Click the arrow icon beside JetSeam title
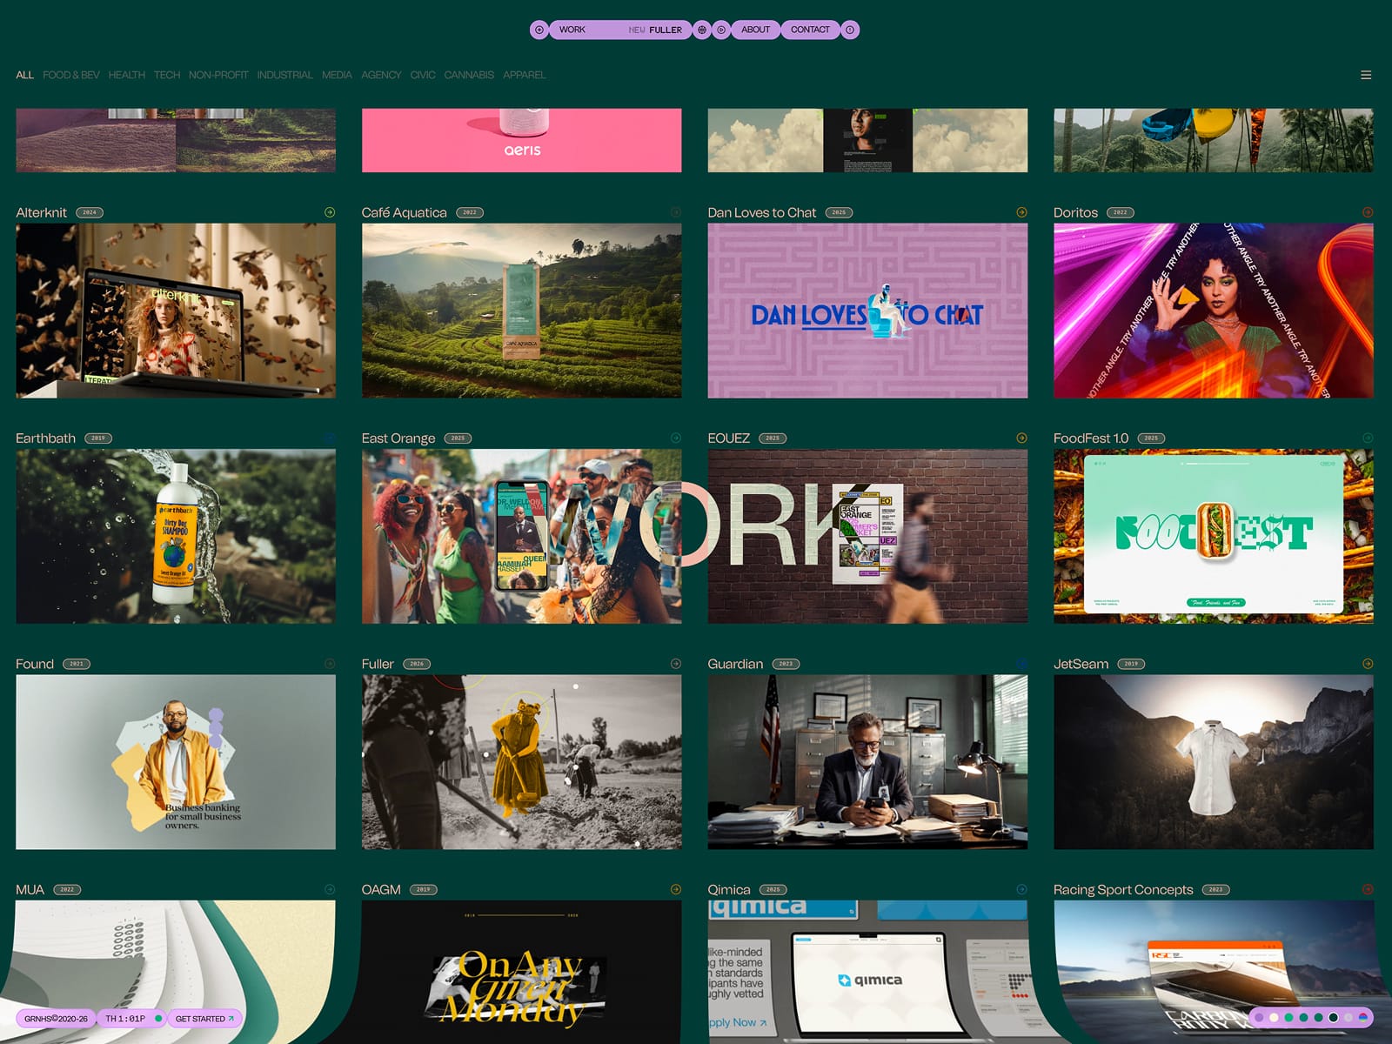1392x1044 pixels. pos(1368,664)
